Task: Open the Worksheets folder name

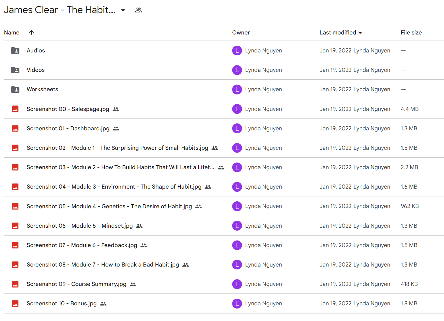Action: pyautogui.click(x=42, y=89)
